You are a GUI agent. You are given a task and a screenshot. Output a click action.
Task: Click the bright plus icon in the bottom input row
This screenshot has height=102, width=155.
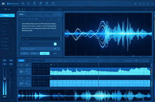coord(55,49)
